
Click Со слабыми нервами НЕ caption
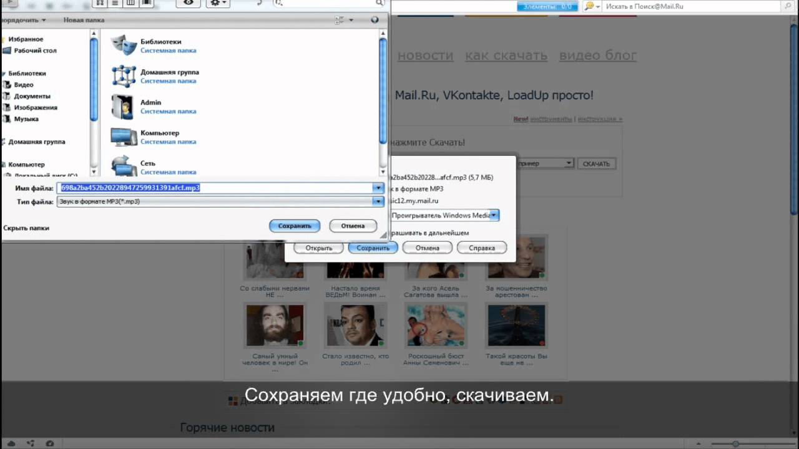pyautogui.click(x=275, y=291)
